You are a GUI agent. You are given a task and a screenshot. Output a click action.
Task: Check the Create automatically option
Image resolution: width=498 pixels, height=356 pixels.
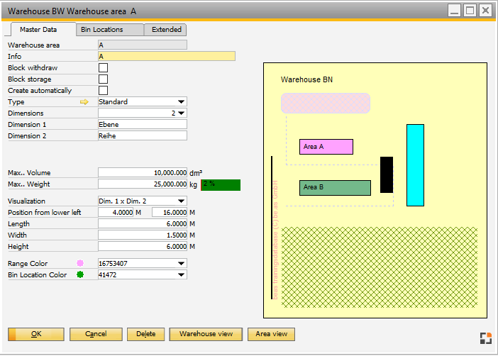103,91
